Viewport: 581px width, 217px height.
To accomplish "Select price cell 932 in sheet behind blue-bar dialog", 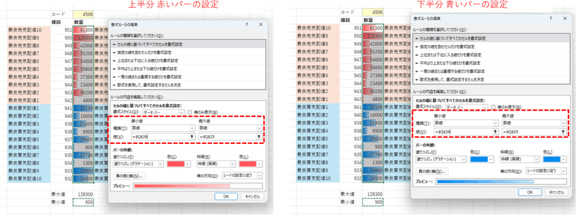I will click(351, 179).
